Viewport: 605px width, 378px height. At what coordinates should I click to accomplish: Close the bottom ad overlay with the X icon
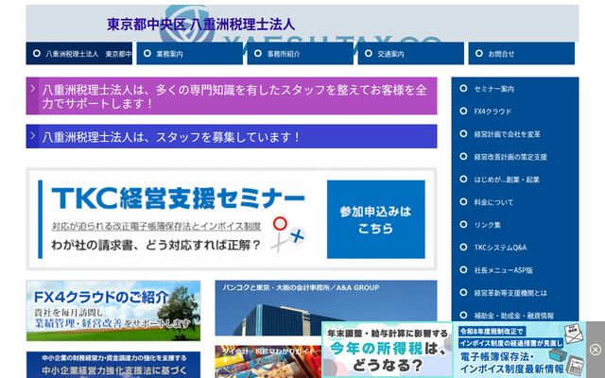[x=596, y=350]
